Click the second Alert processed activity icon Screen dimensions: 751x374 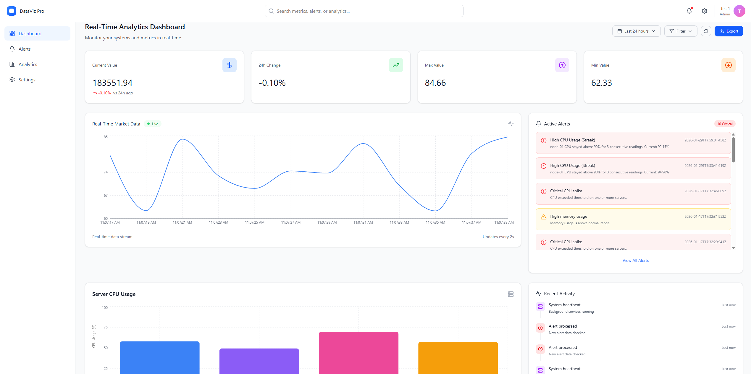pyautogui.click(x=540, y=349)
